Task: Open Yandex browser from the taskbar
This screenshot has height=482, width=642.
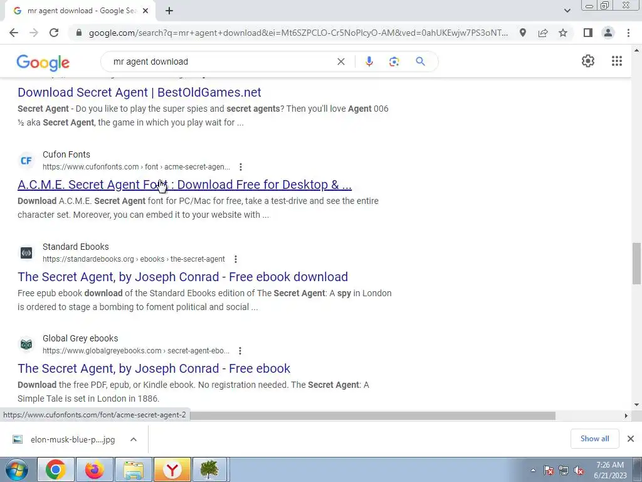Action: tap(172, 469)
